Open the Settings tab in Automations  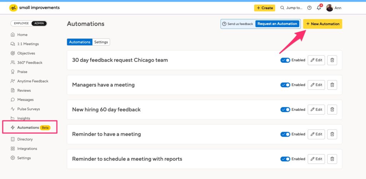click(101, 42)
